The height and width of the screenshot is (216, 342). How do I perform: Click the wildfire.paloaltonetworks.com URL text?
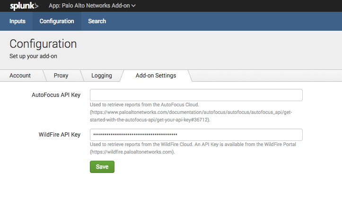point(132,152)
